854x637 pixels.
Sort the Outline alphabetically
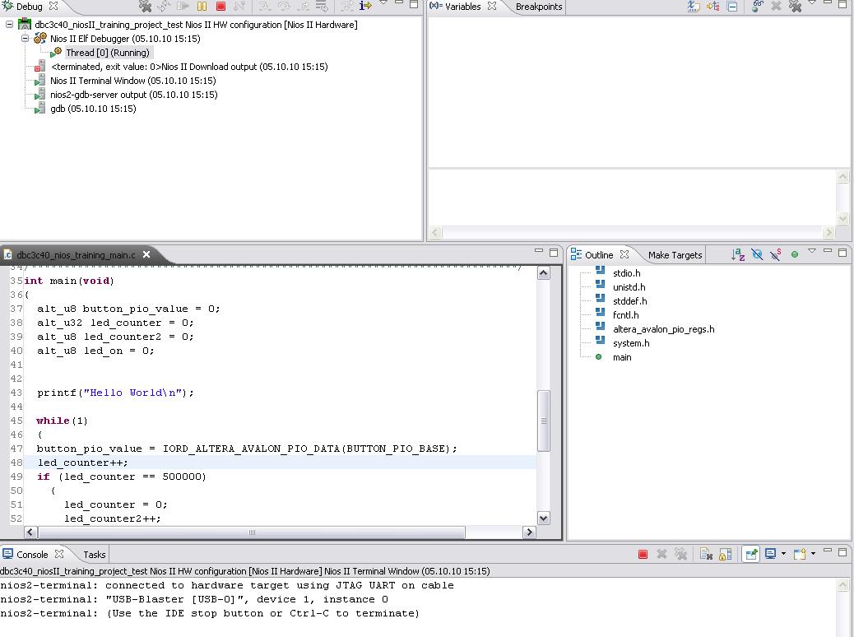tap(738, 255)
